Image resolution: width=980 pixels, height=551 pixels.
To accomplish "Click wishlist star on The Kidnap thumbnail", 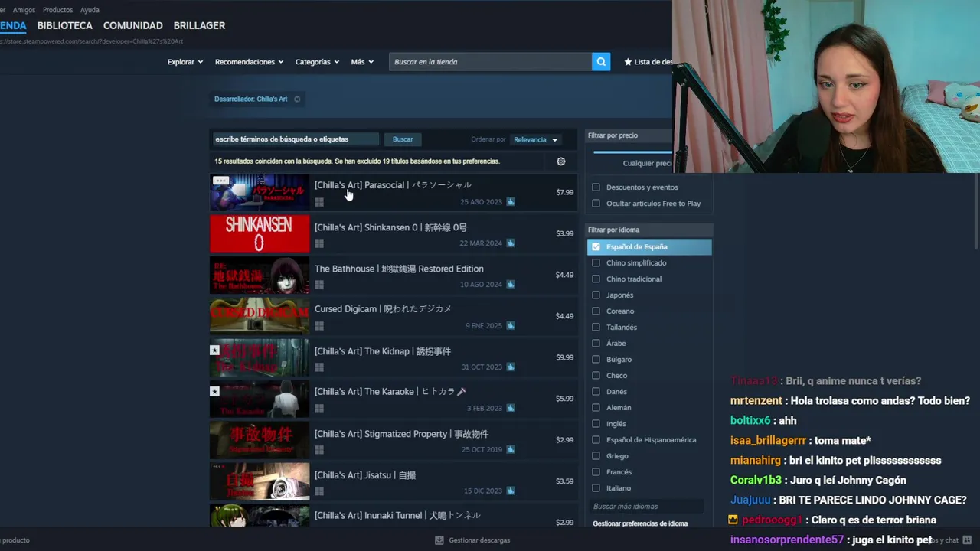I will (215, 350).
